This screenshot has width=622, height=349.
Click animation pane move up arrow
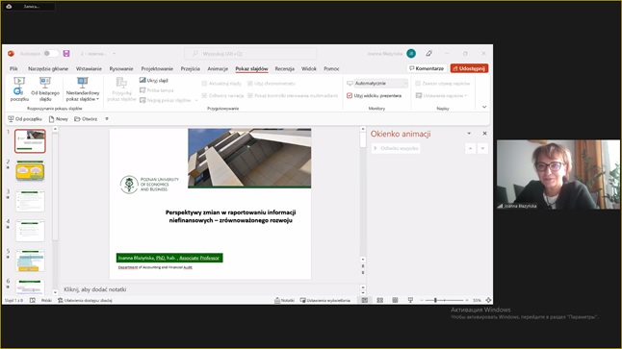click(x=470, y=149)
